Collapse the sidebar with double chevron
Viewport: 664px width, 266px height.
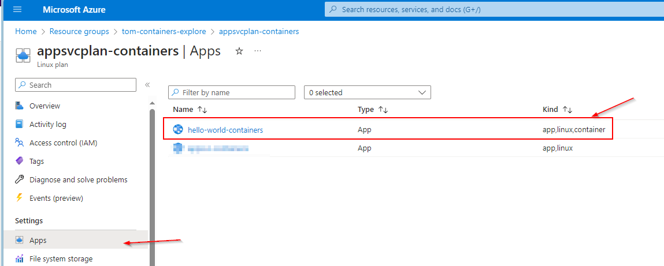(147, 85)
